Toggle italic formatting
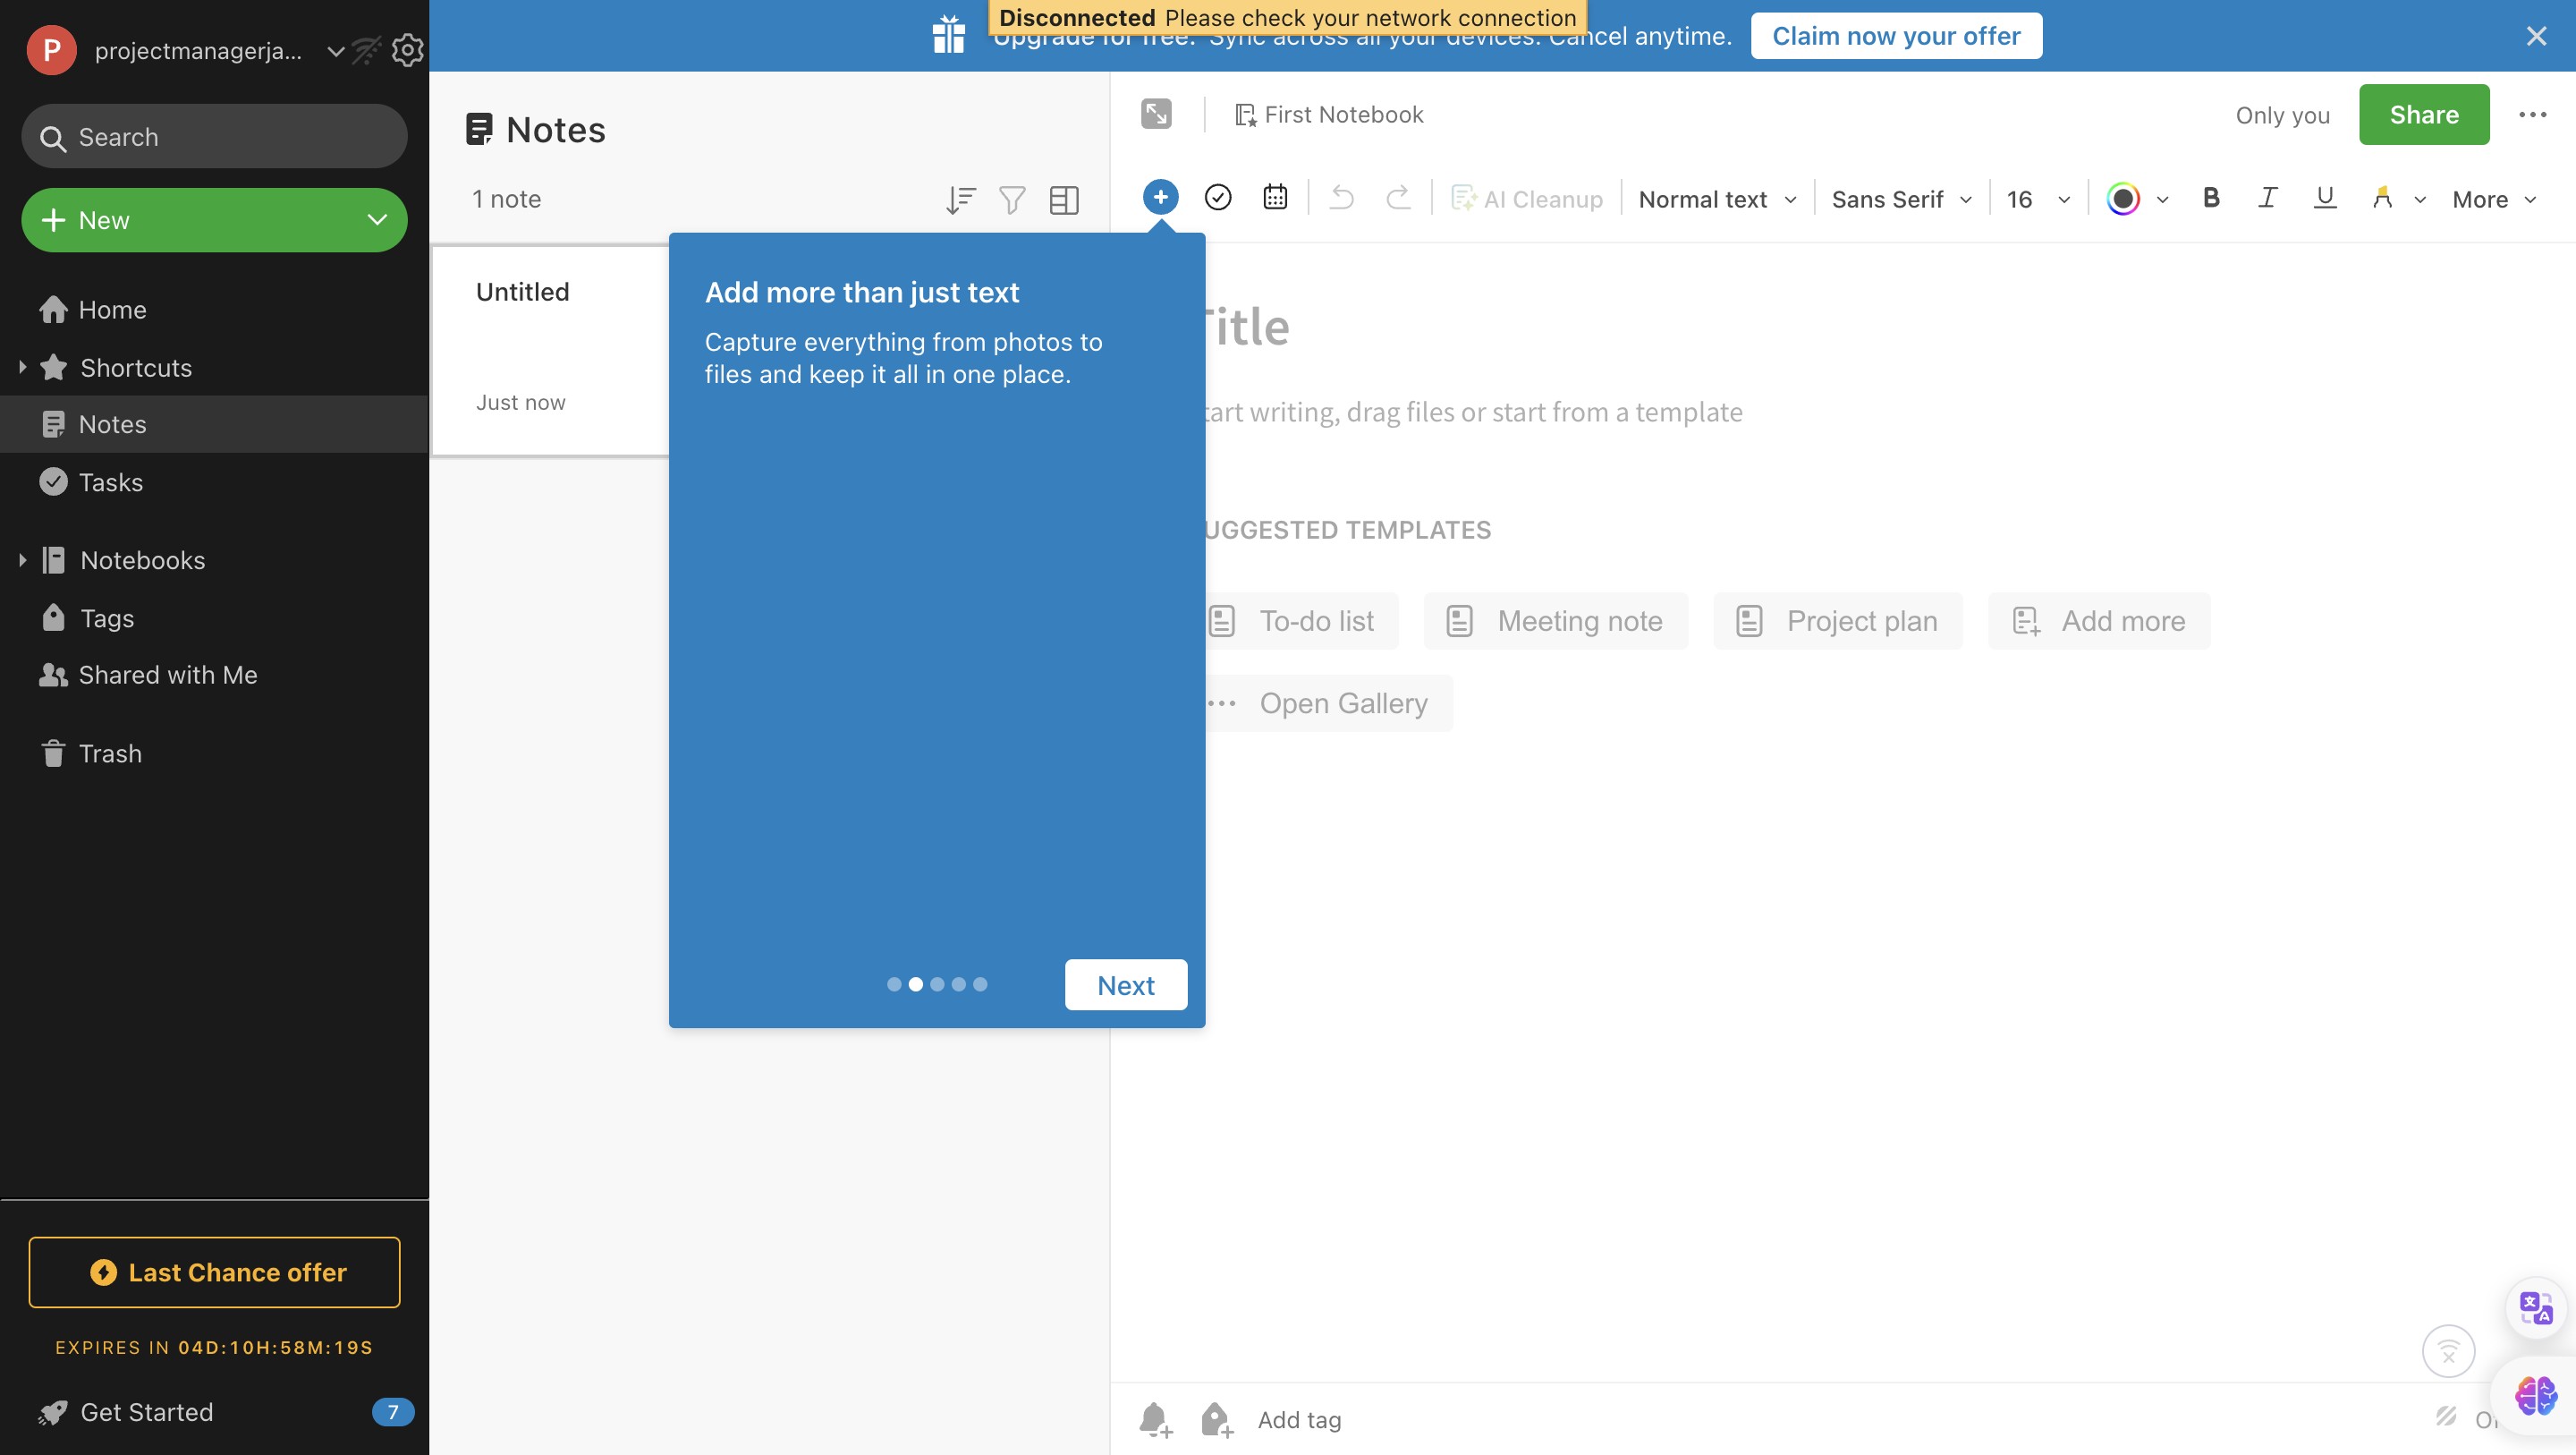 click(x=2268, y=198)
